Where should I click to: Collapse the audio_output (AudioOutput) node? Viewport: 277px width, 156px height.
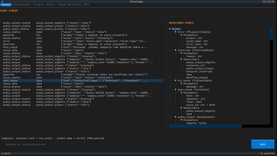coord(176,117)
